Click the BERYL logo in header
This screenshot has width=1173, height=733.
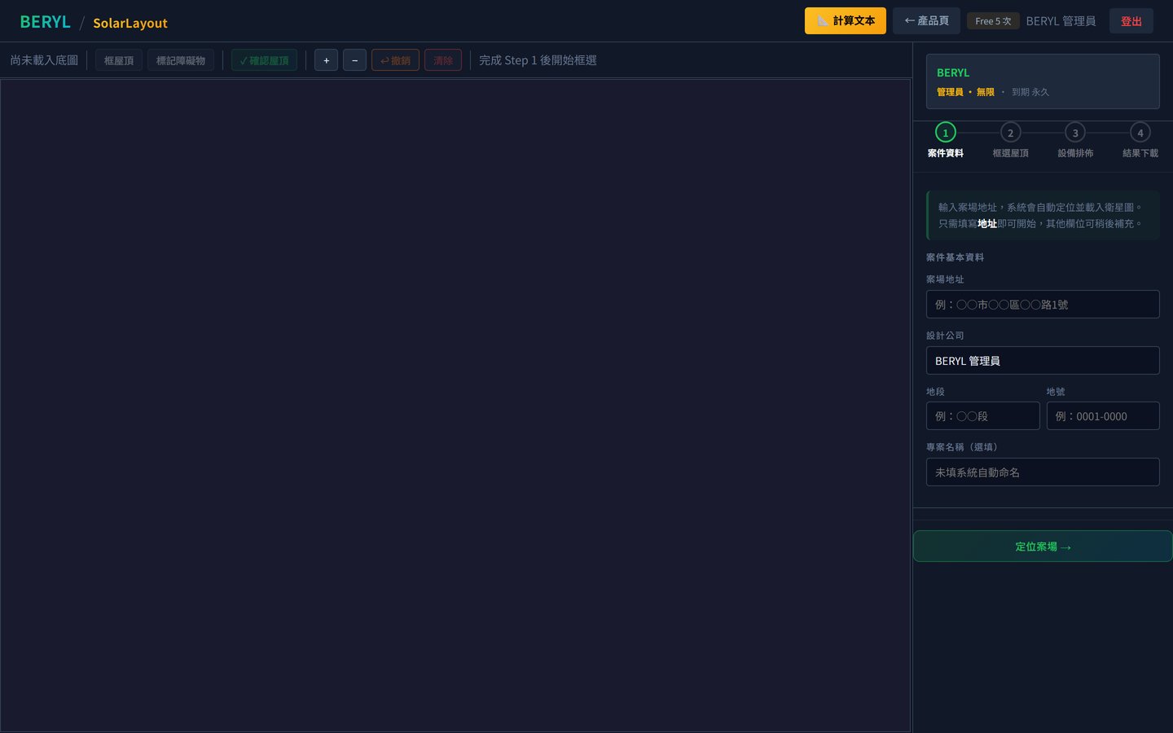coord(45,22)
